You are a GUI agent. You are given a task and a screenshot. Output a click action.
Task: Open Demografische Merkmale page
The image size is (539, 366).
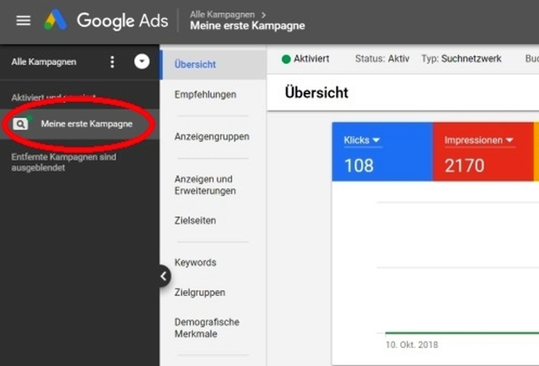206,328
